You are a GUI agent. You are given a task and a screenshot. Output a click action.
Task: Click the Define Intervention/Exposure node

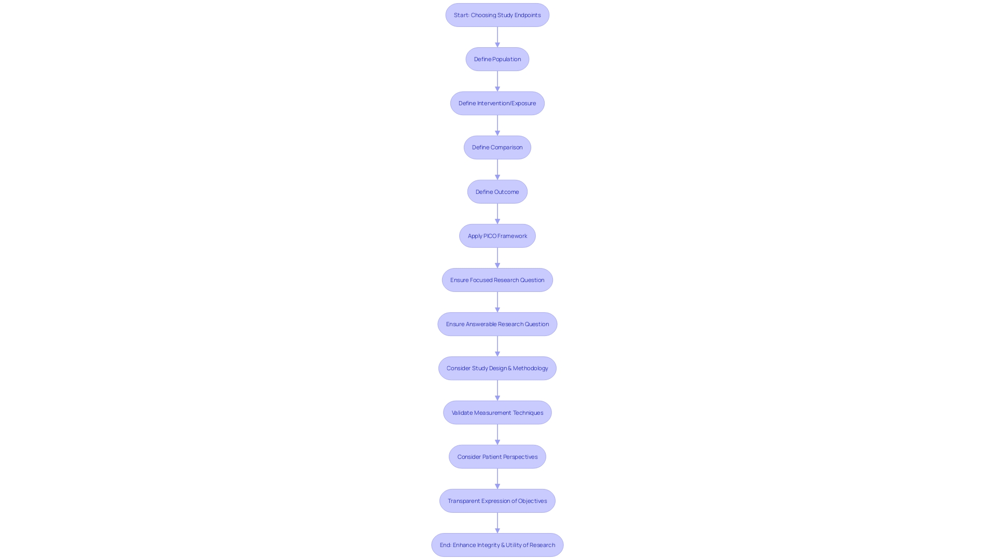click(497, 103)
